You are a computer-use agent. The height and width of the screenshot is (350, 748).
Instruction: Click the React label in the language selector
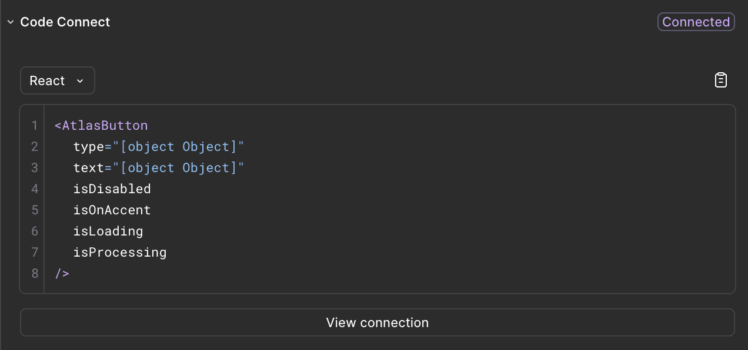click(x=47, y=80)
